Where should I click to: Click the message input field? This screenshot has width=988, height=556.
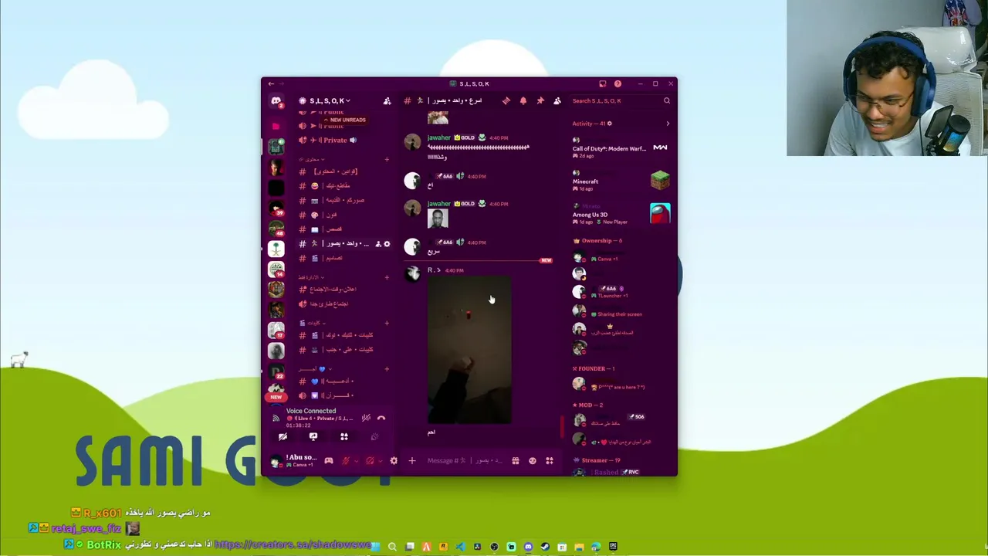point(466,461)
